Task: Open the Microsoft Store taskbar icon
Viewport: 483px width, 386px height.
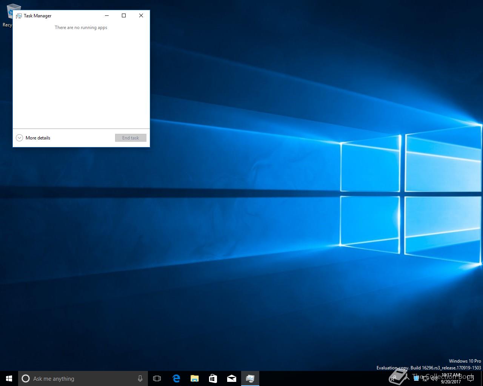Action: [213, 378]
